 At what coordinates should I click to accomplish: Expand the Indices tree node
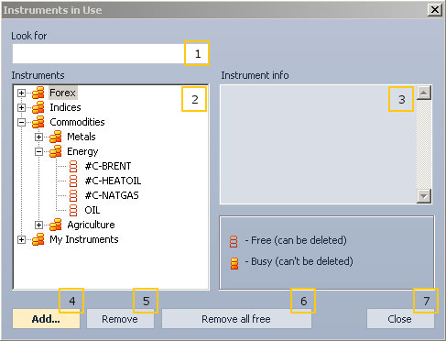[21, 107]
